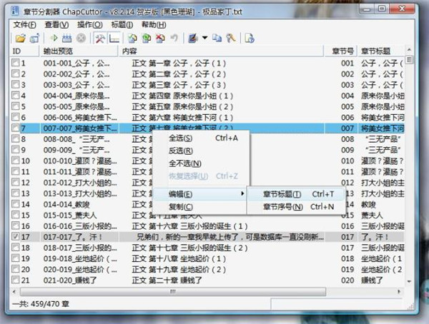Tick the checkbox for row 3
This screenshot has height=324, width=429.
click(16, 84)
